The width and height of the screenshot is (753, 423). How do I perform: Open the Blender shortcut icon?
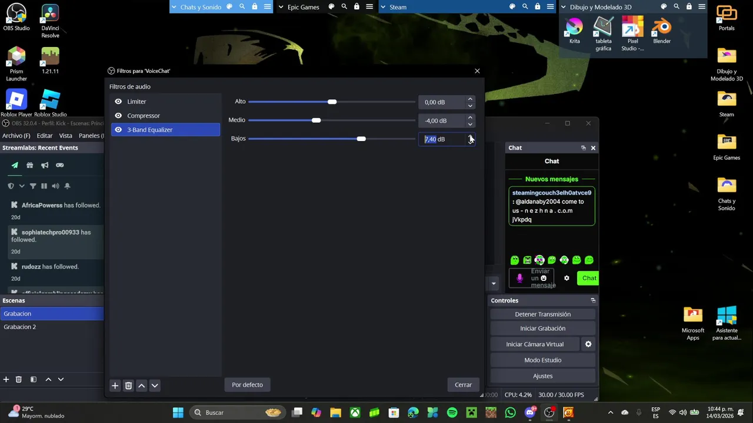click(662, 31)
